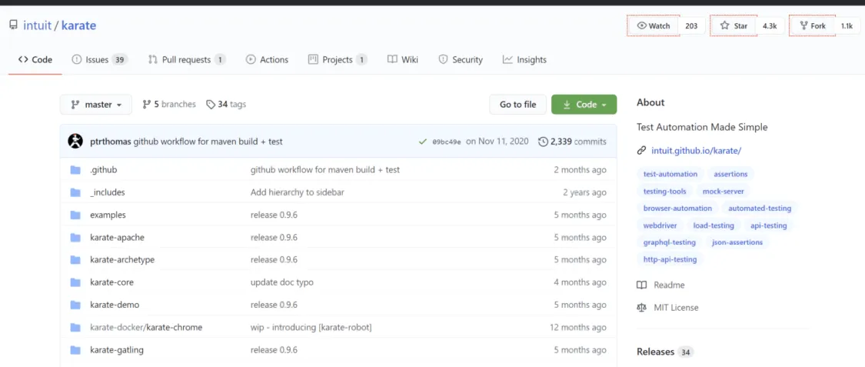The width and height of the screenshot is (865, 367).
Task: Click the http-api-testing topic tag
Action: [670, 259]
